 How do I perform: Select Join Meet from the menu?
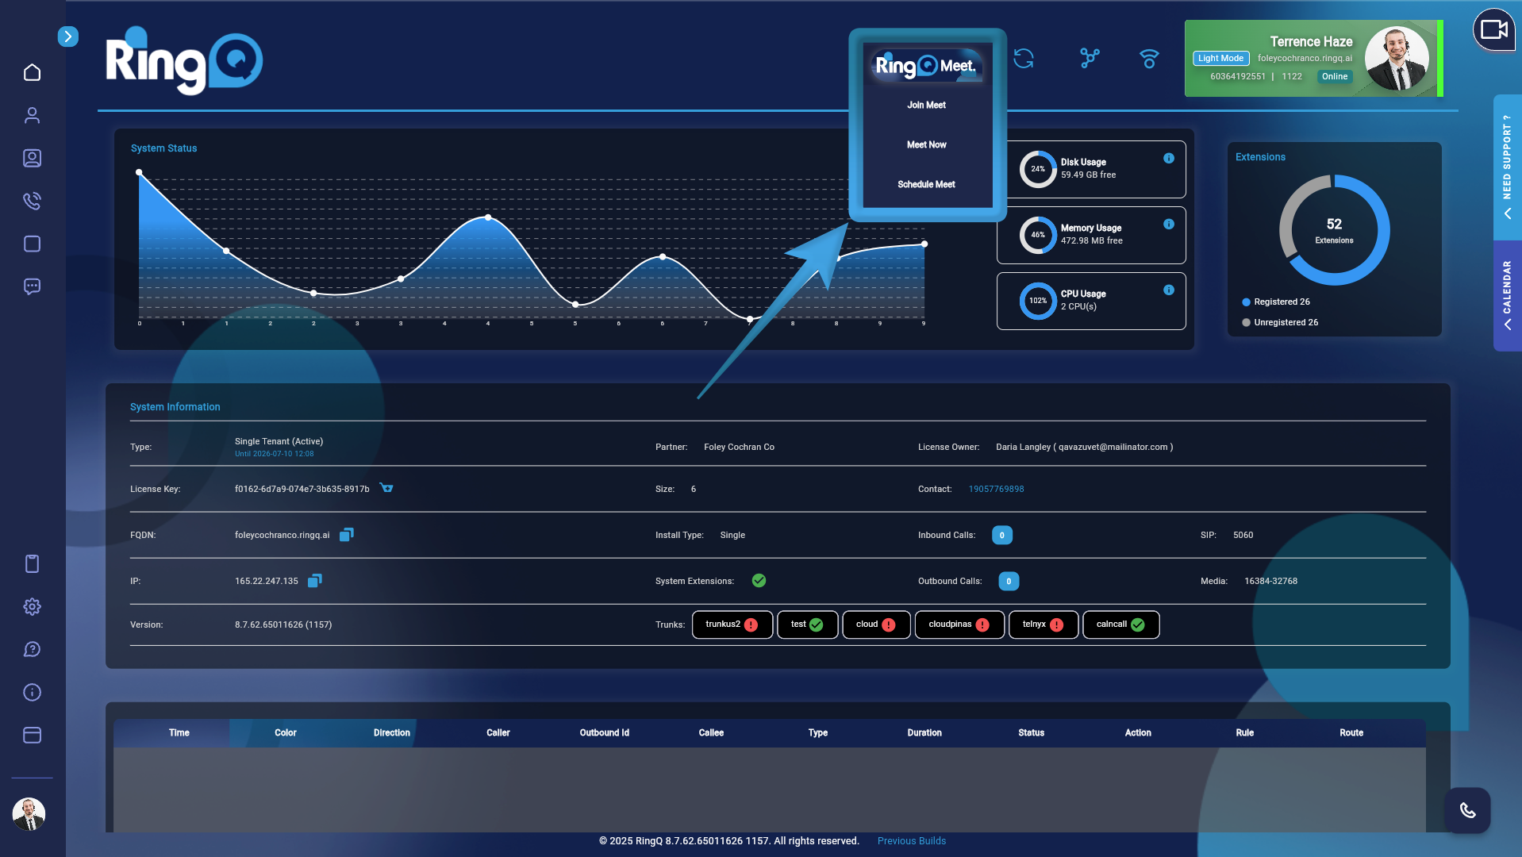926,106
